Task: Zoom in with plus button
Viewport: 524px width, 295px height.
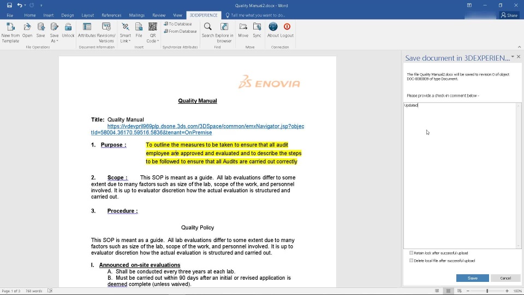Action: (507, 291)
